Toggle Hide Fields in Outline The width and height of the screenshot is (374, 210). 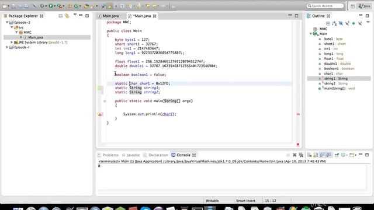341,23
